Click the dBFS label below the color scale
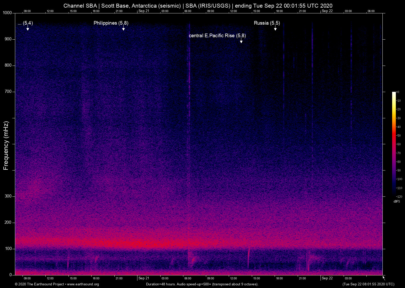 [397, 201]
